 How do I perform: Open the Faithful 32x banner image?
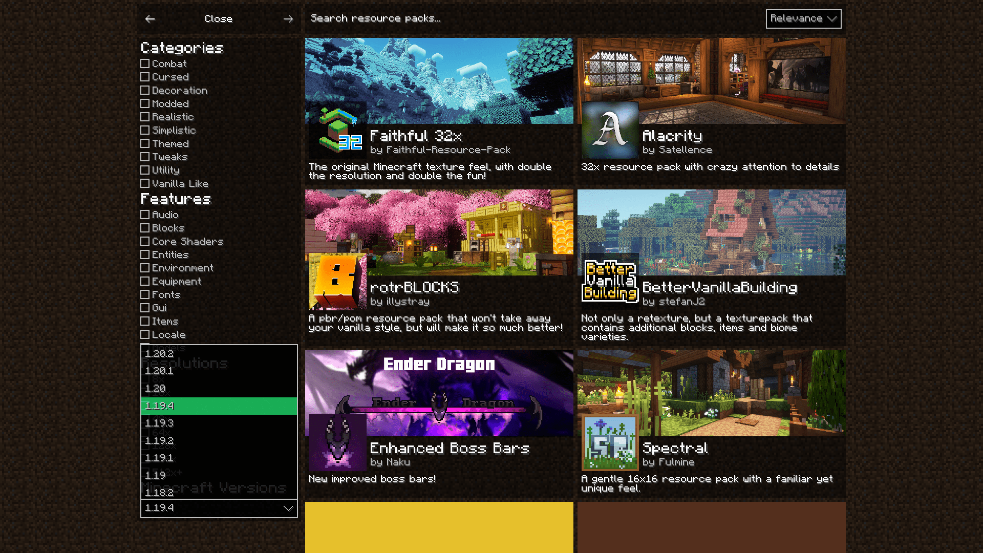[439, 80]
